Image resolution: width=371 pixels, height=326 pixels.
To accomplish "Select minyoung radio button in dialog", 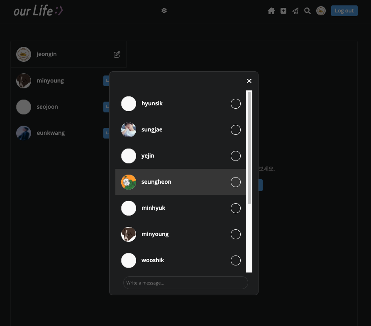I will point(235,234).
